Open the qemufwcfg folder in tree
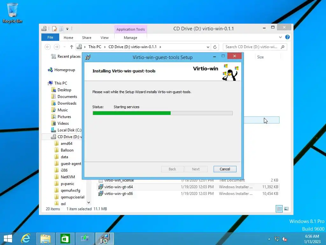 click(x=67, y=190)
